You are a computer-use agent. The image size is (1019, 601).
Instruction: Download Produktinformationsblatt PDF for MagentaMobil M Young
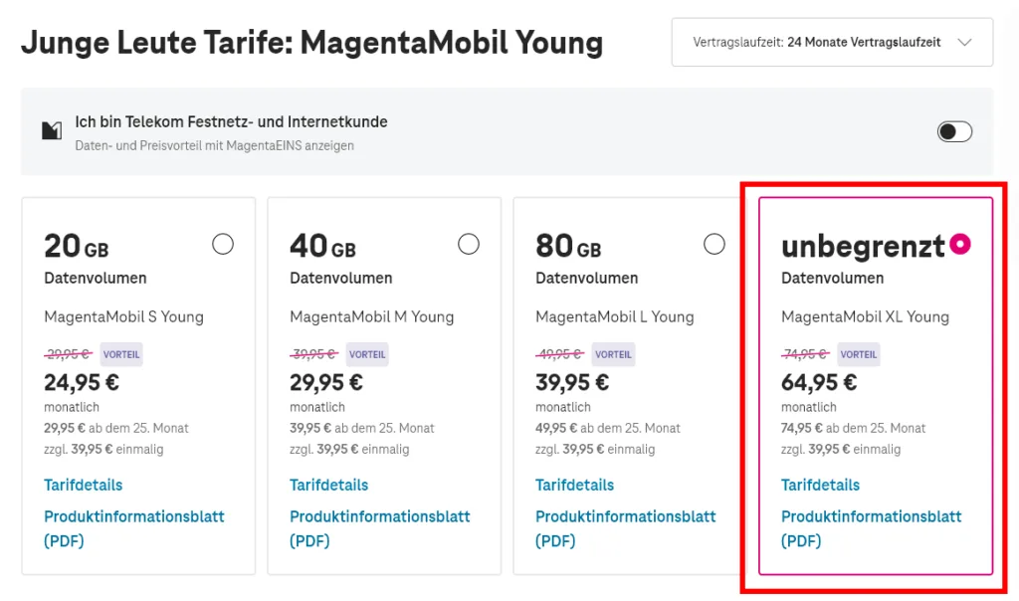(380, 516)
